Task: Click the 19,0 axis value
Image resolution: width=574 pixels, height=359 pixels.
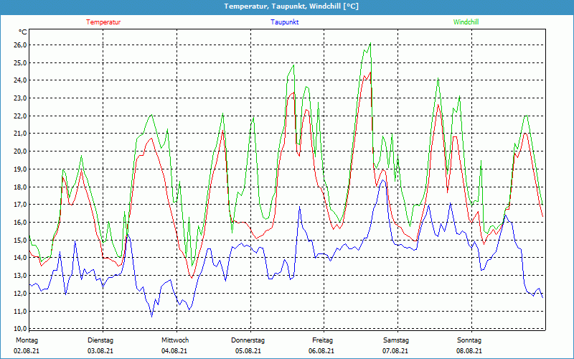Action: coord(20,169)
